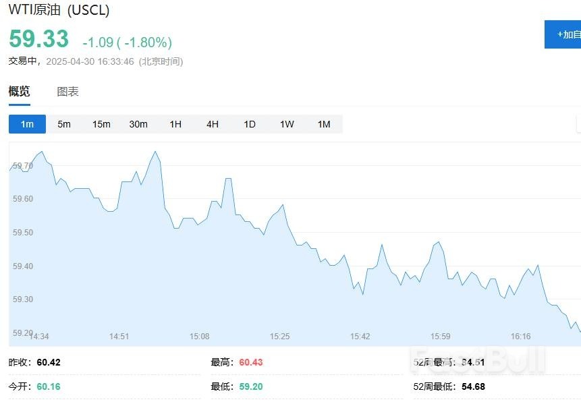Switch to the 概览 tab
This screenshot has height=404, width=581.
pos(19,92)
